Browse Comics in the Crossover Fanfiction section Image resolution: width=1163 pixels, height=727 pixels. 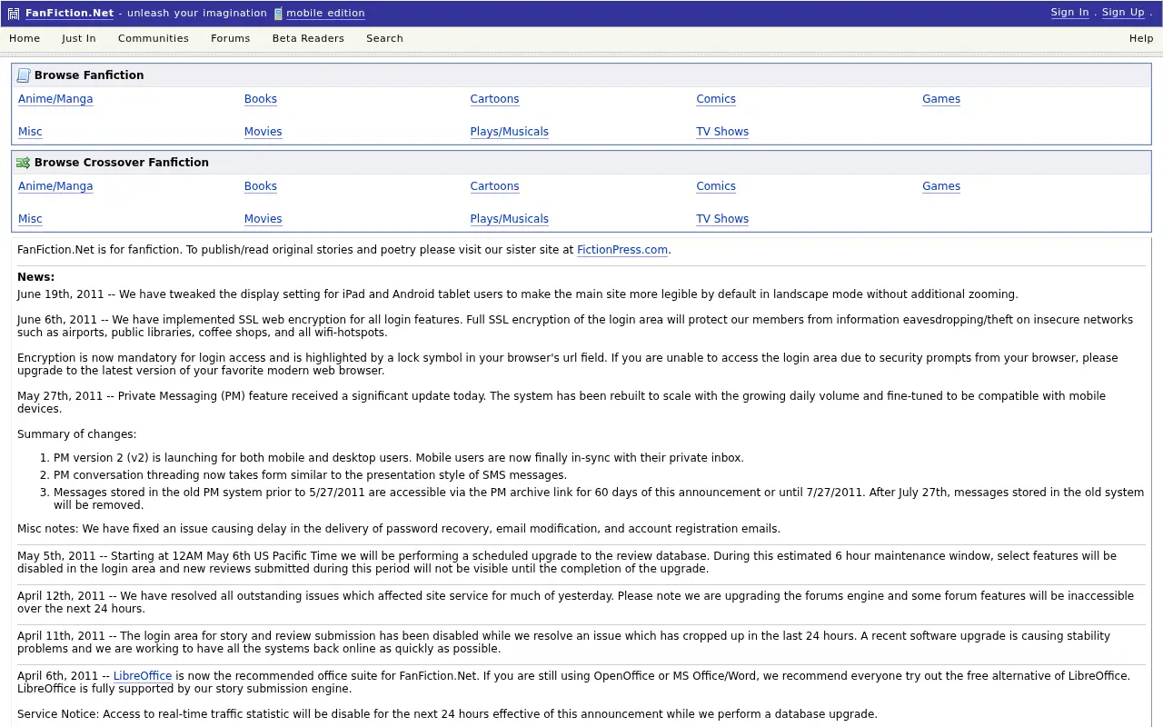(x=716, y=186)
